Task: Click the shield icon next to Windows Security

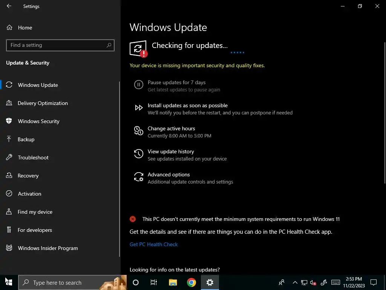Action: click(x=9, y=121)
